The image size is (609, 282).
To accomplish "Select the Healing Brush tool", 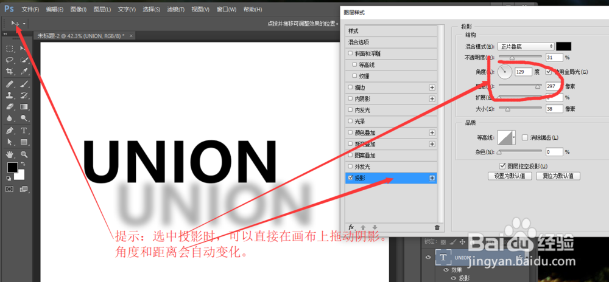I will pos(10,84).
